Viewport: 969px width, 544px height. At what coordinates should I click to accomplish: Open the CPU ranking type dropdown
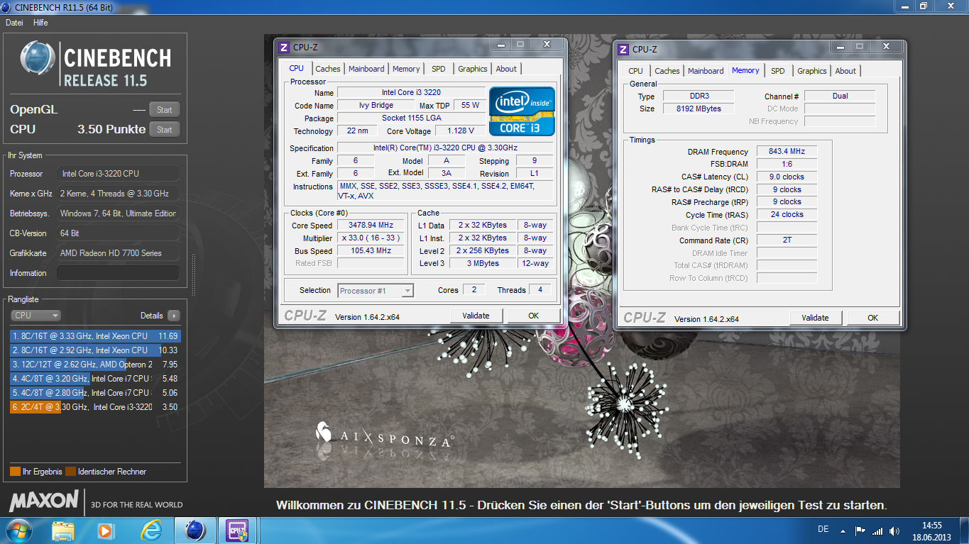click(35, 316)
